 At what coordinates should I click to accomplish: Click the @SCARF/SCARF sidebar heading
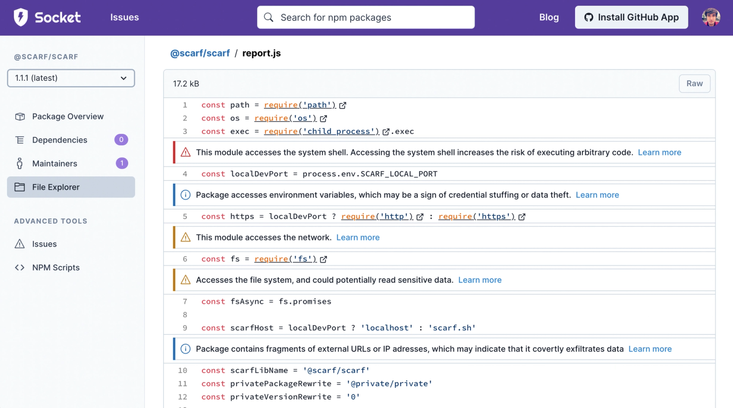point(46,57)
